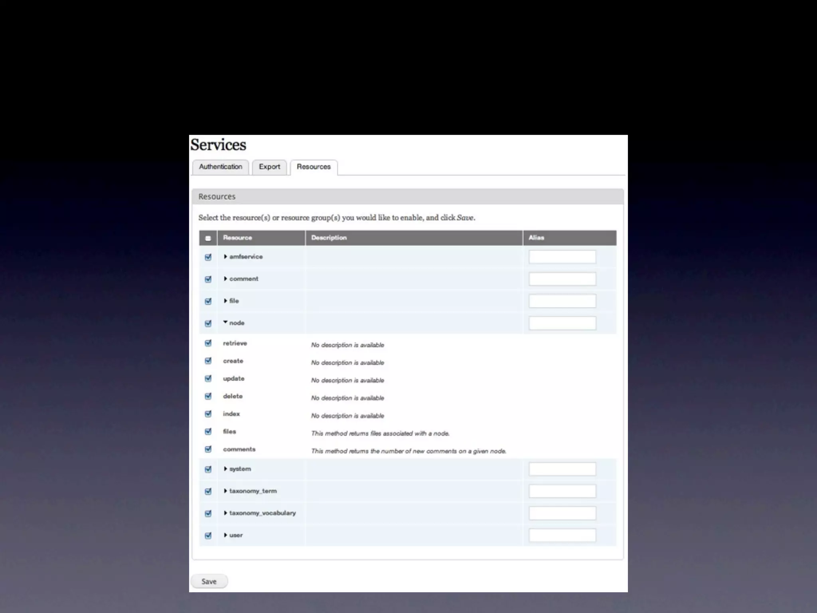Disable the taxonomy_term resource checkbox
The width and height of the screenshot is (817, 613).
[208, 491]
